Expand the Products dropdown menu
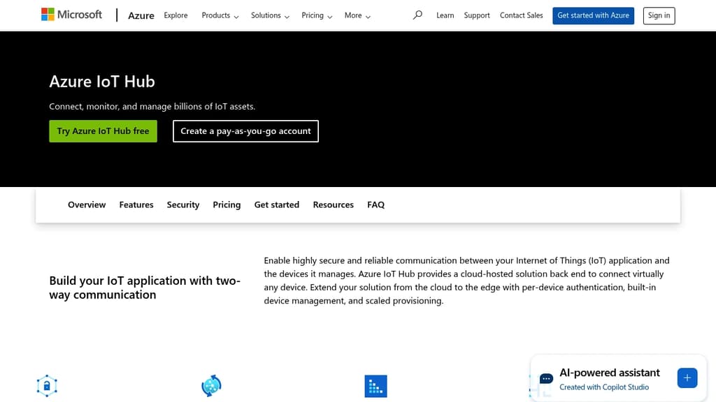 tap(220, 15)
